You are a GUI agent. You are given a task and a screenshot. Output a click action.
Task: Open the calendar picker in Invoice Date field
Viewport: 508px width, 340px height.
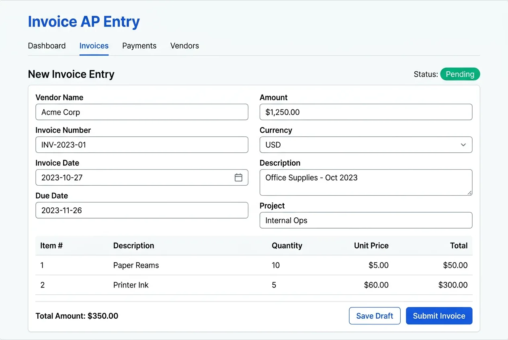point(239,177)
